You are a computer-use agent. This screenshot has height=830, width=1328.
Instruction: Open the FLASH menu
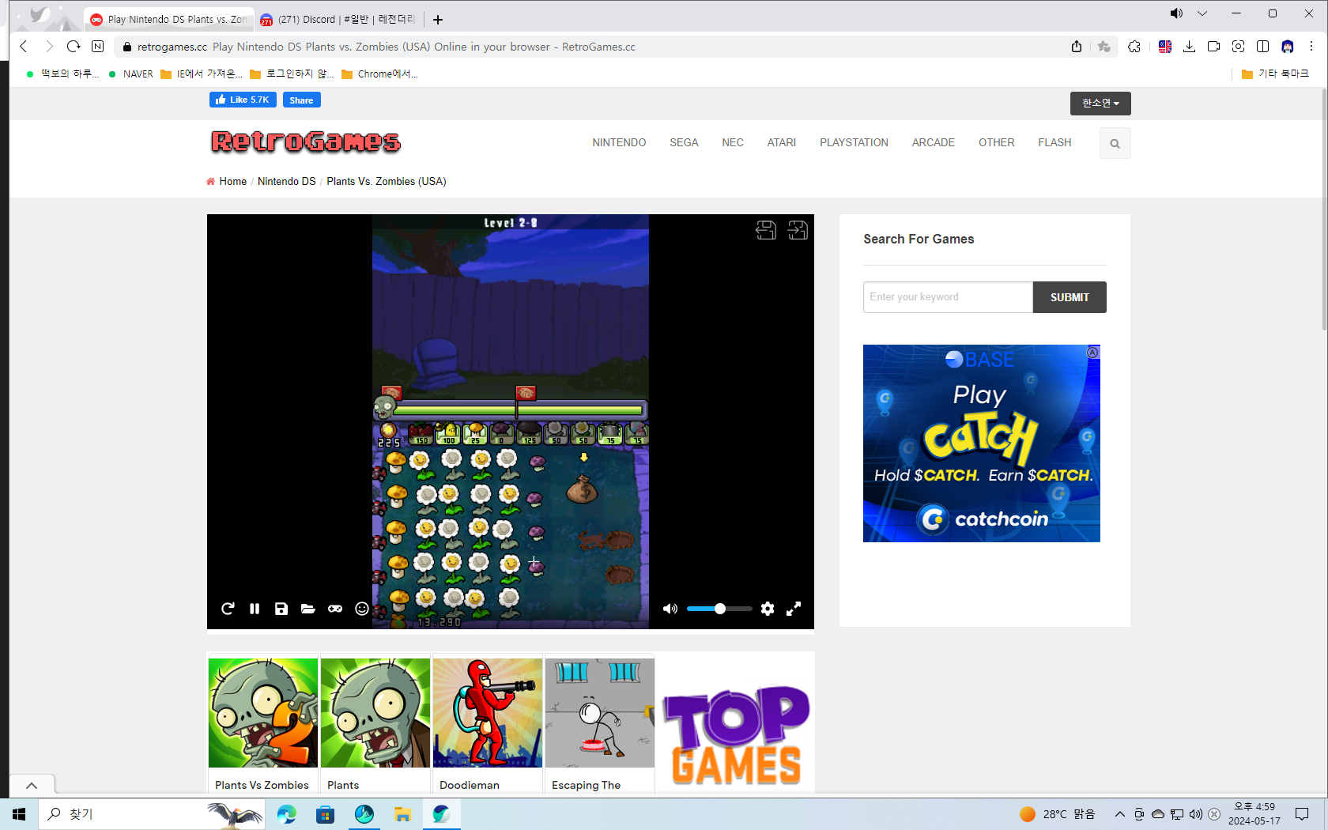click(x=1054, y=142)
